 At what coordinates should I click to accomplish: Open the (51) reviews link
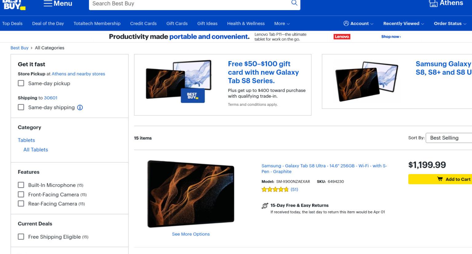[x=294, y=189]
